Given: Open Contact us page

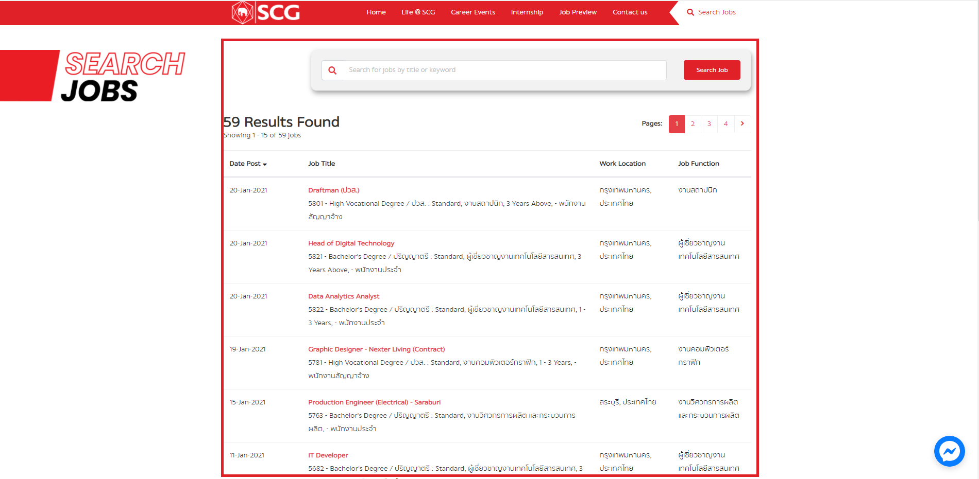Looking at the screenshot, I should point(630,12).
